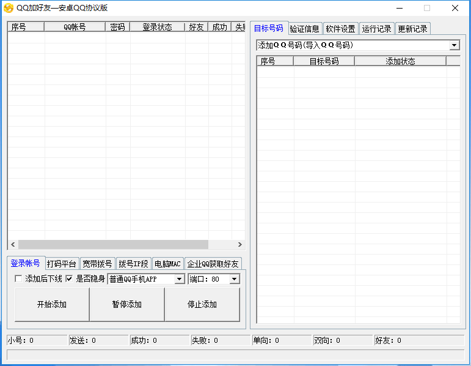The height and width of the screenshot is (366, 471).
Task: View the 更新记录 tab
Action: click(413, 29)
